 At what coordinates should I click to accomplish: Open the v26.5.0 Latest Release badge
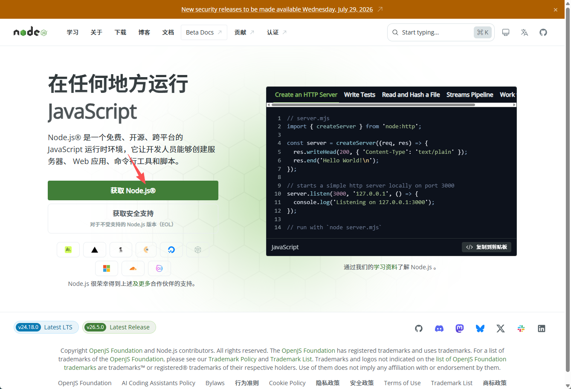119,327
